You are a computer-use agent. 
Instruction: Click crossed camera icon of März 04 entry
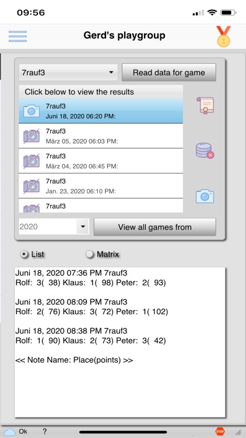click(31, 161)
